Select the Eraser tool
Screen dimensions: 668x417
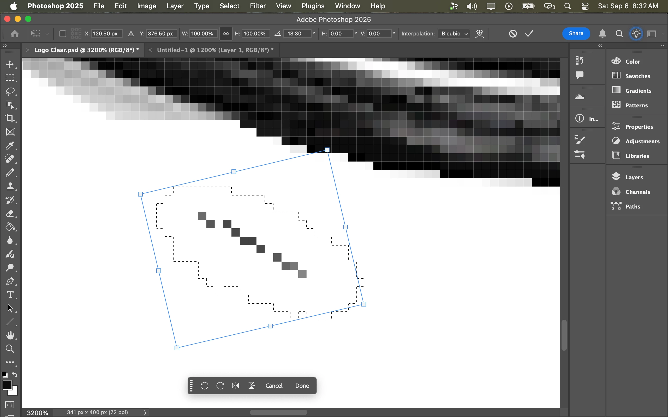[10, 213]
